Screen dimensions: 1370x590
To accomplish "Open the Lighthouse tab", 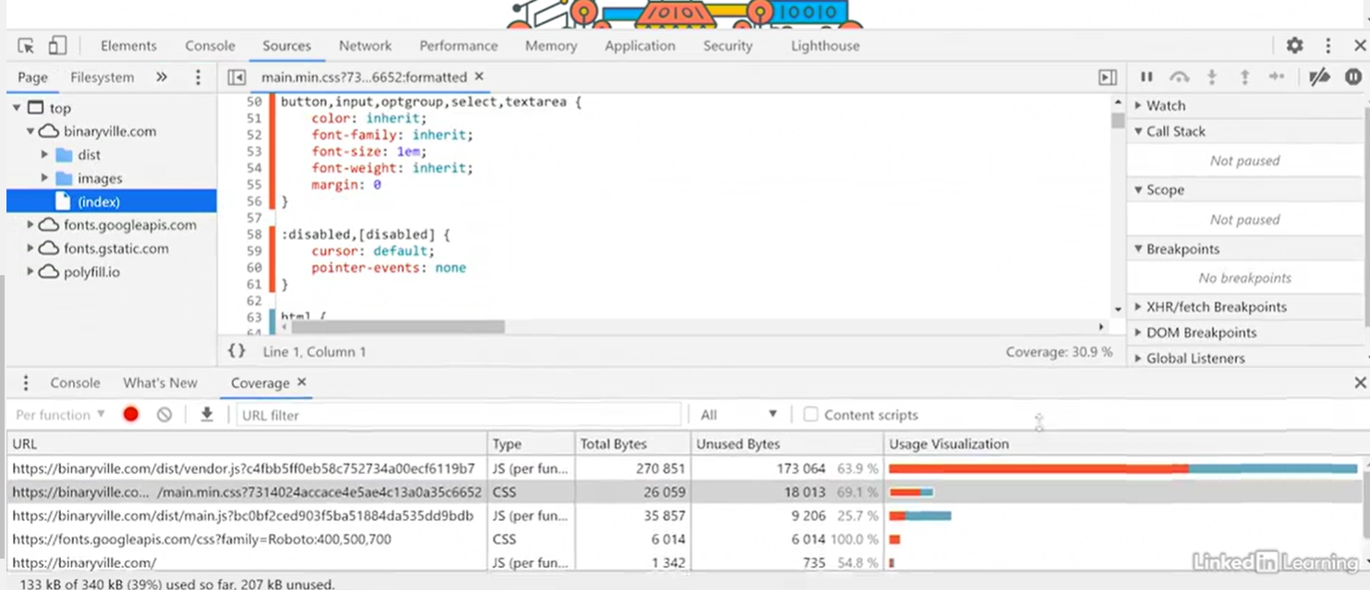I will (x=825, y=45).
